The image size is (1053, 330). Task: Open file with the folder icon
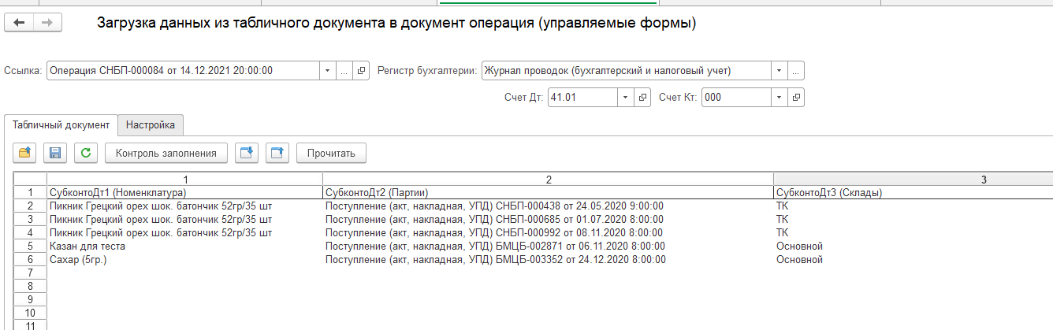pos(24,153)
